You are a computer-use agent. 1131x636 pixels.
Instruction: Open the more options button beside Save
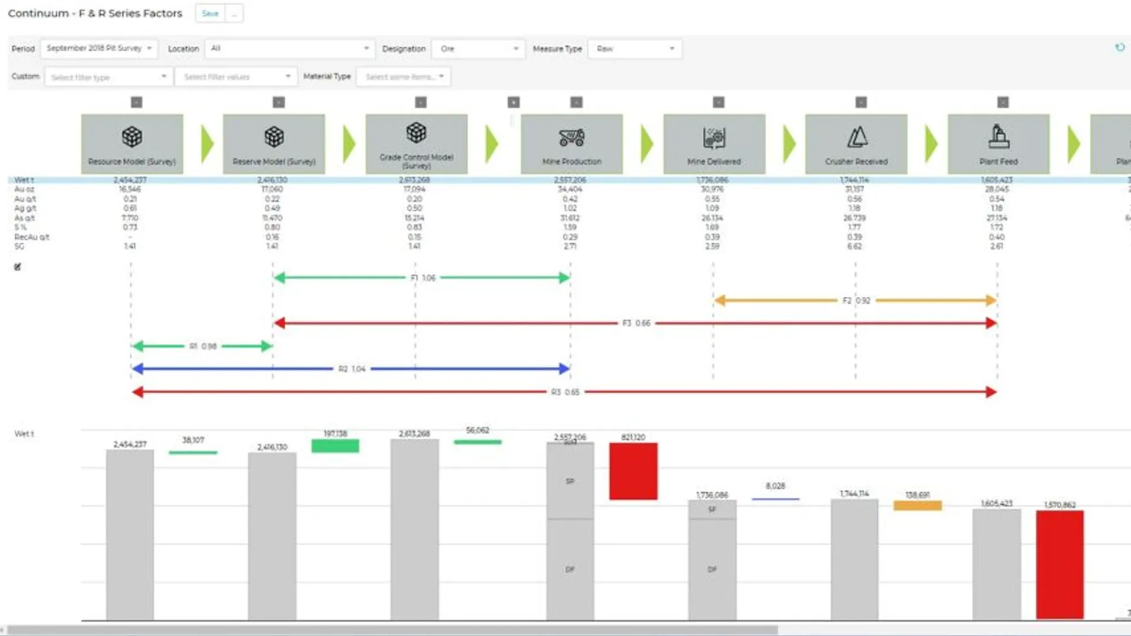[234, 14]
